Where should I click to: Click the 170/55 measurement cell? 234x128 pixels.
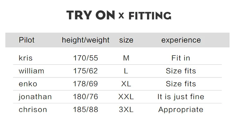tap(85, 58)
